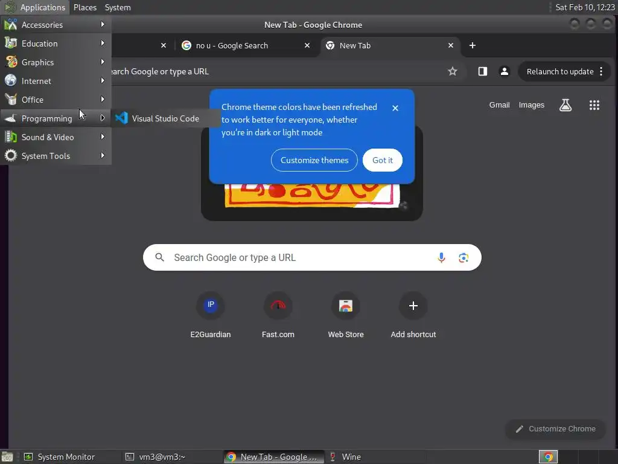Expand Sound & Video submenu arrow
This screenshot has width=618, height=464.
[103, 137]
